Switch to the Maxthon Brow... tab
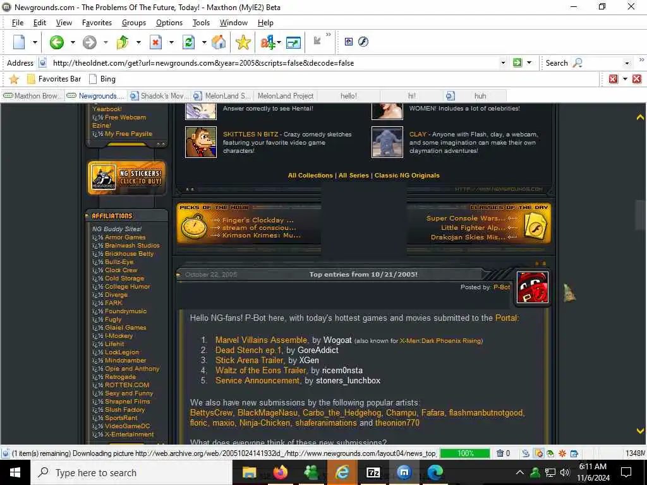The width and height of the screenshot is (647, 485). coord(33,96)
